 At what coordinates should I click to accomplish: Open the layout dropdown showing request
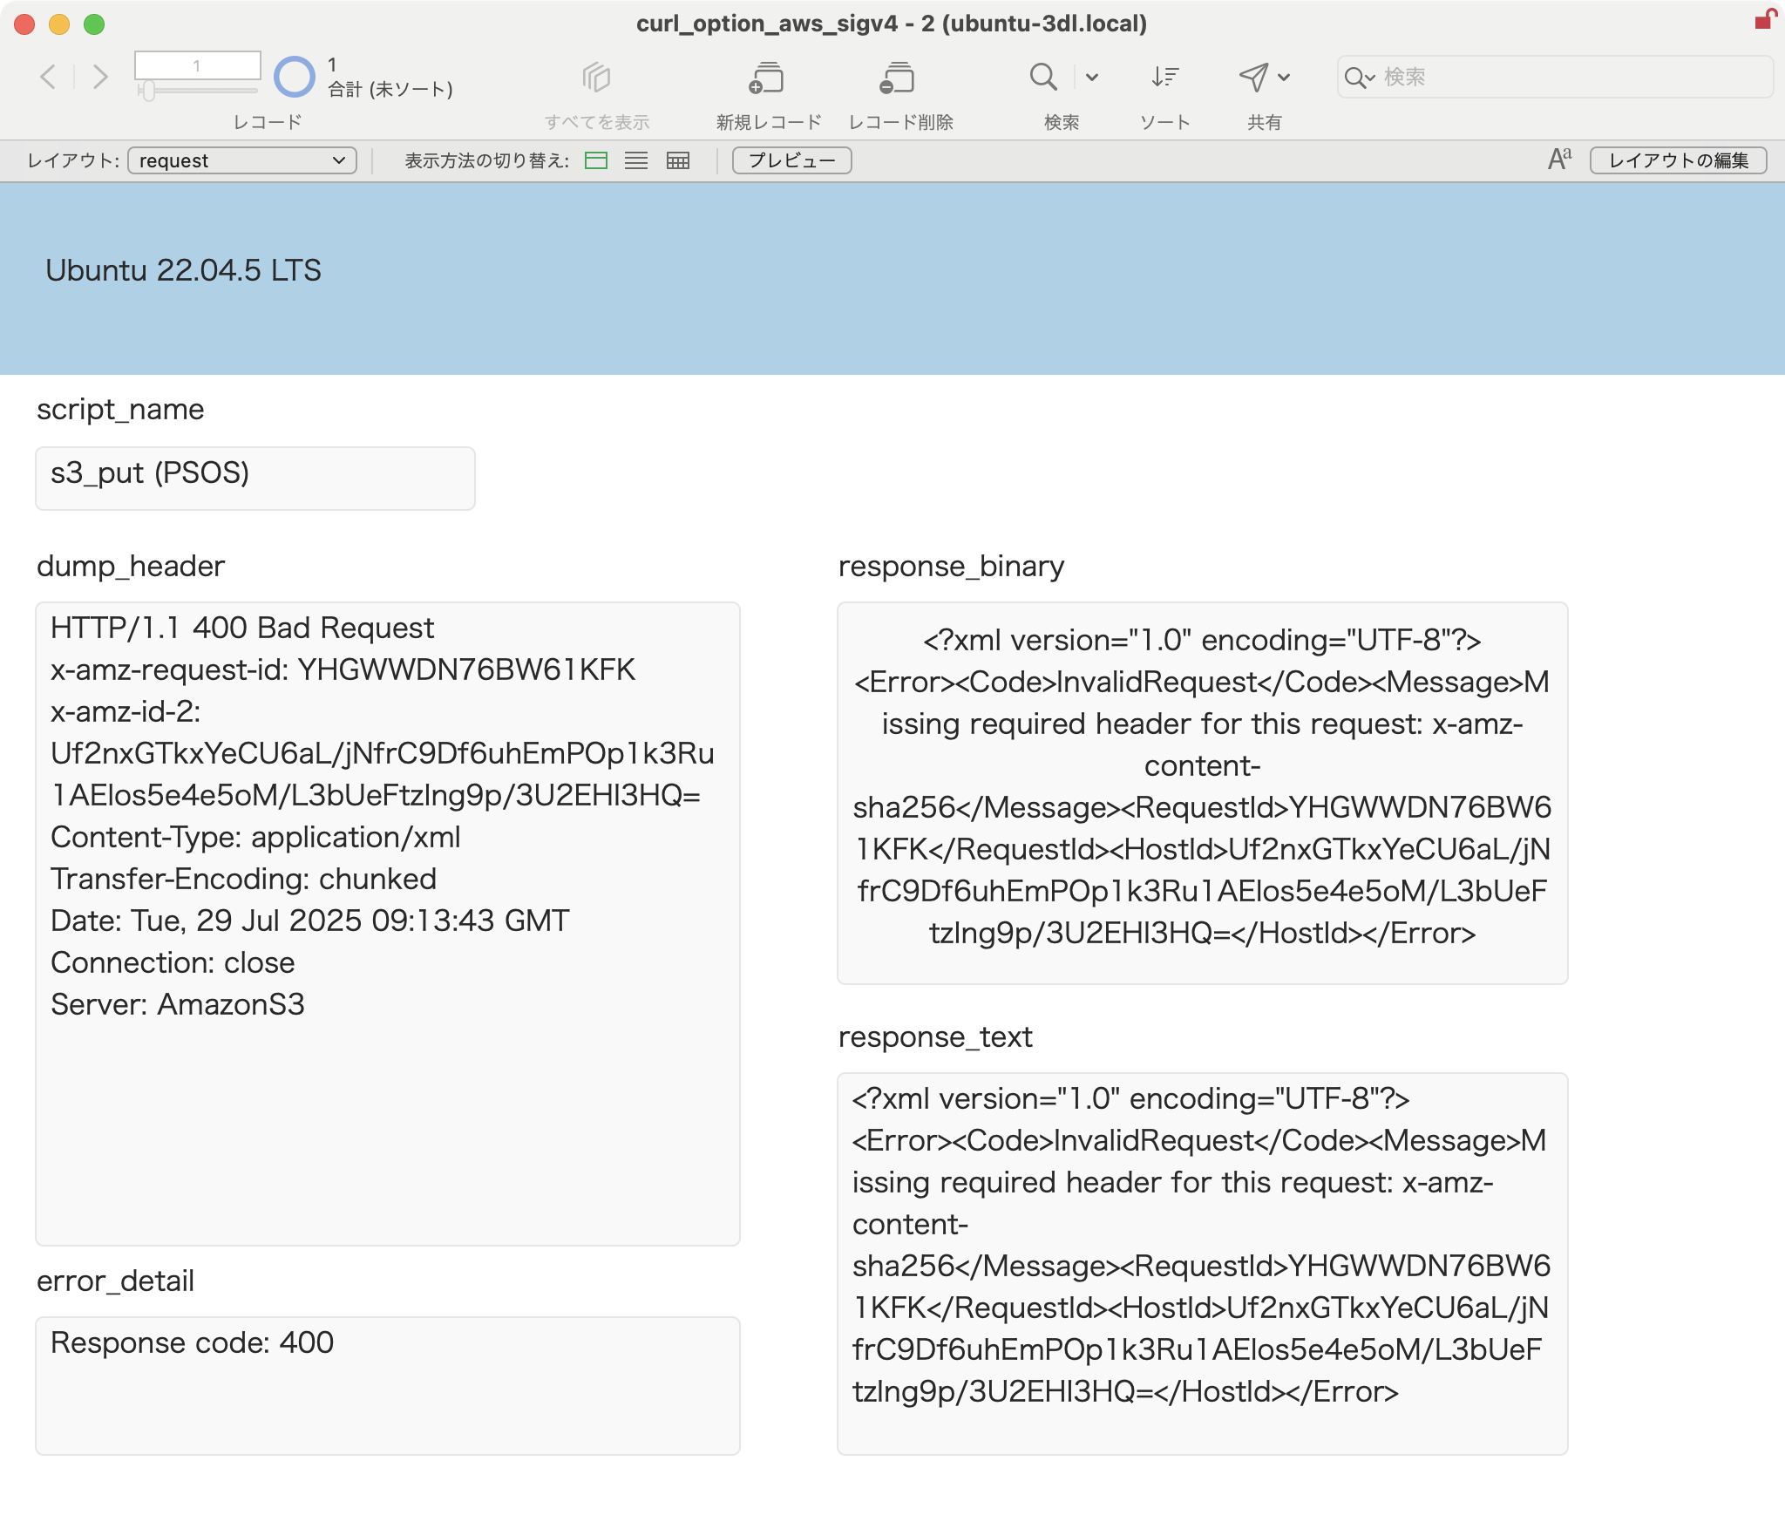click(242, 160)
